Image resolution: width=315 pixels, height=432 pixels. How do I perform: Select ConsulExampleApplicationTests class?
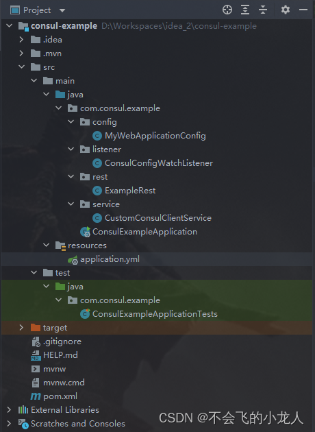tap(155, 314)
